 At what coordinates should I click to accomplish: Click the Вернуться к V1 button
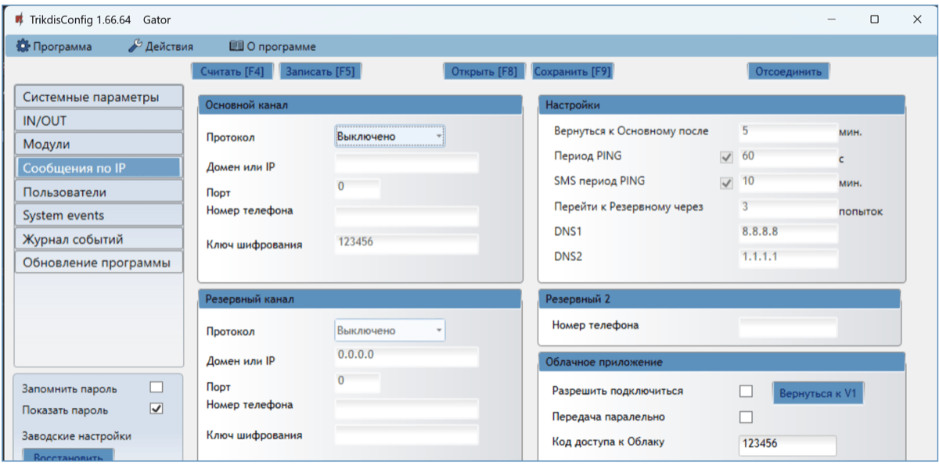coord(818,393)
